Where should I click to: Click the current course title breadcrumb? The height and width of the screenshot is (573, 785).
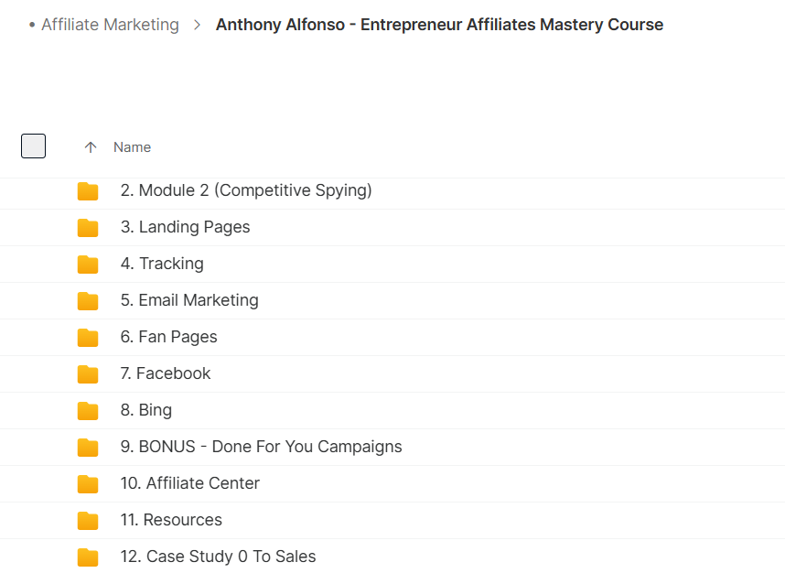coord(439,25)
